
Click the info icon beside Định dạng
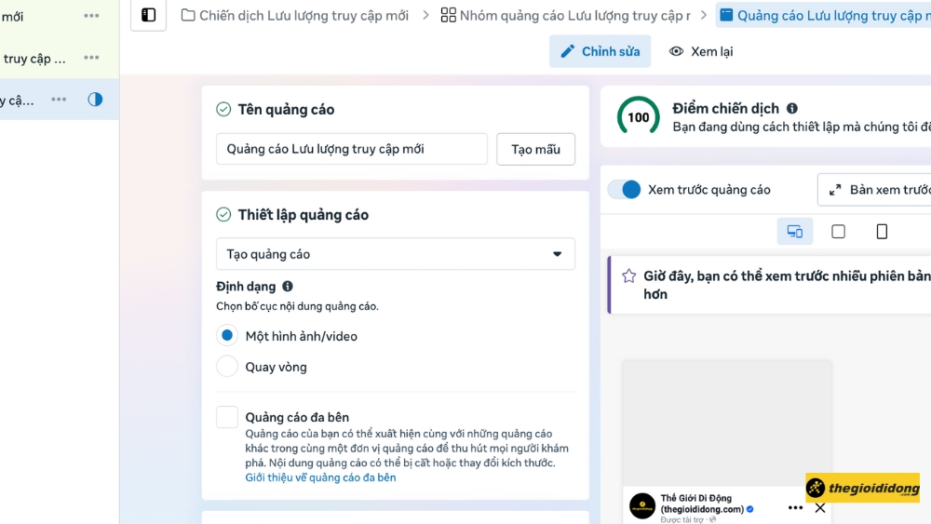point(288,287)
